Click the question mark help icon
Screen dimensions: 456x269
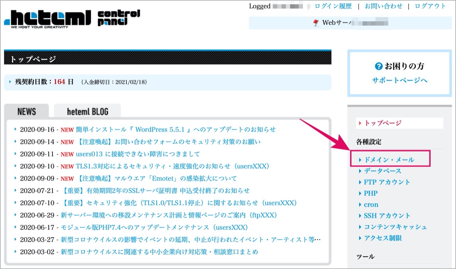(378, 66)
